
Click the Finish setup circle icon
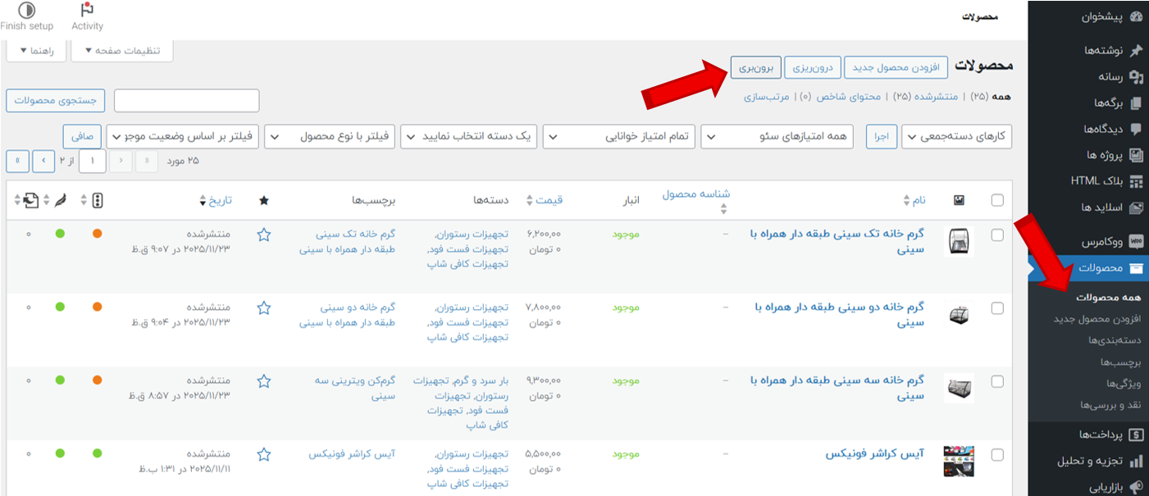(x=26, y=11)
